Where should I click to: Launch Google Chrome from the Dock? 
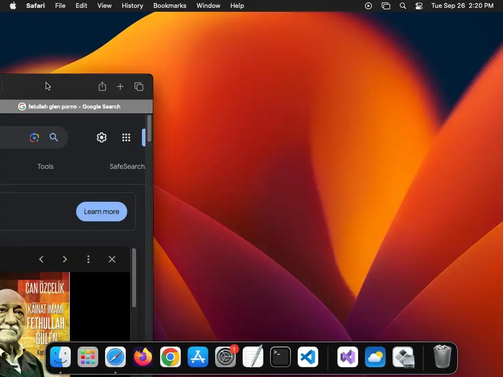tap(170, 357)
